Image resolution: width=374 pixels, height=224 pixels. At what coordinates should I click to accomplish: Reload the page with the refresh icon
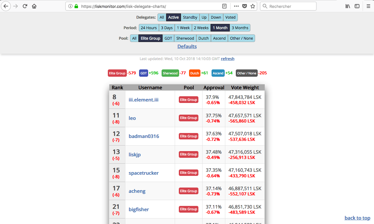tap(25, 6)
